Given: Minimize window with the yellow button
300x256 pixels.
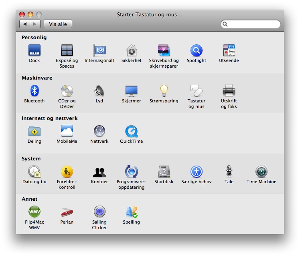Looking at the screenshot, I should 30,14.
